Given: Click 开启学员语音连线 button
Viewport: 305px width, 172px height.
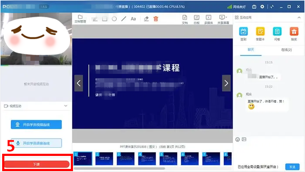Looking at the screenshot, I should click(36, 143).
